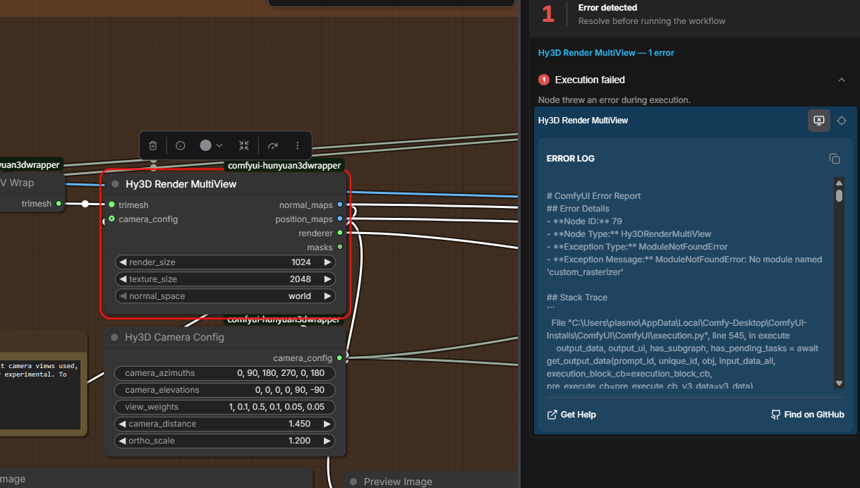This screenshot has height=488, width=860.
Task: Click the texture_size value 2048
Action: 301,279
